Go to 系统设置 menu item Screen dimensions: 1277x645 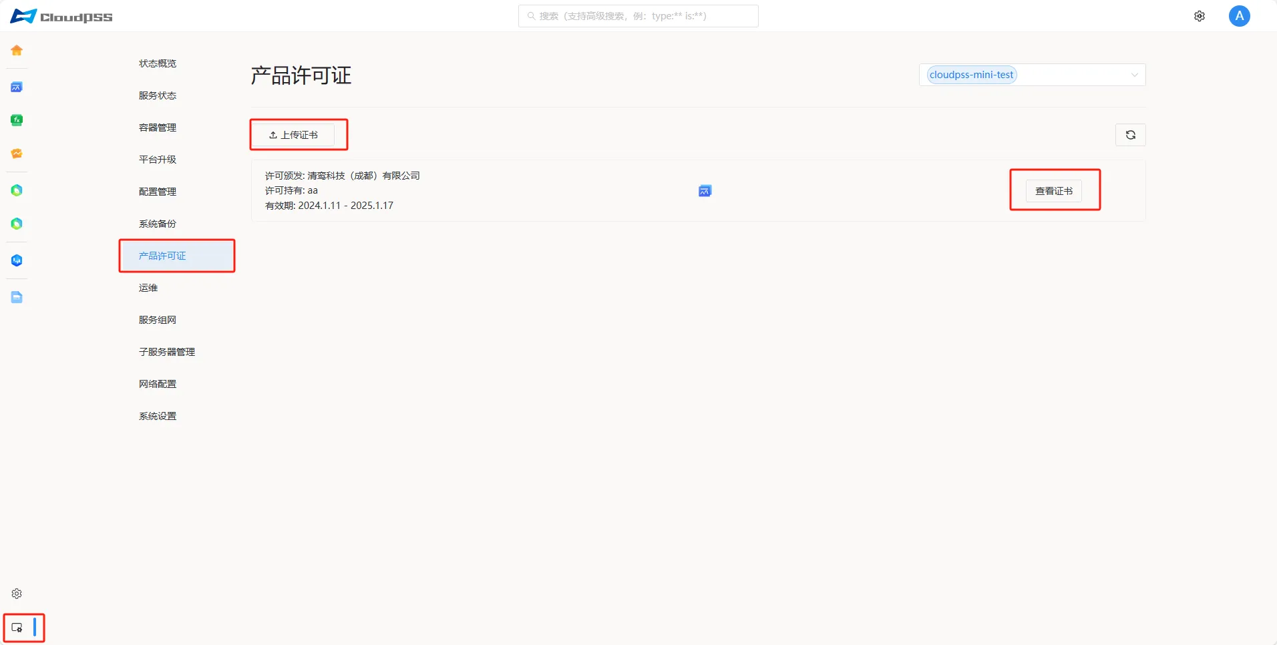[158, 416]
